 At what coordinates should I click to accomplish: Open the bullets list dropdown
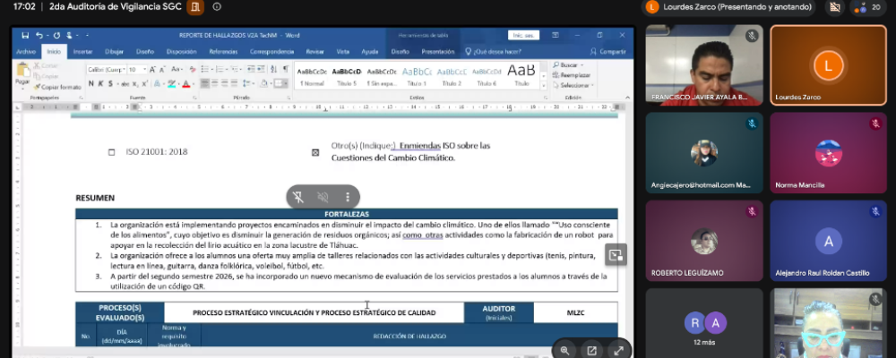point(212,70)
